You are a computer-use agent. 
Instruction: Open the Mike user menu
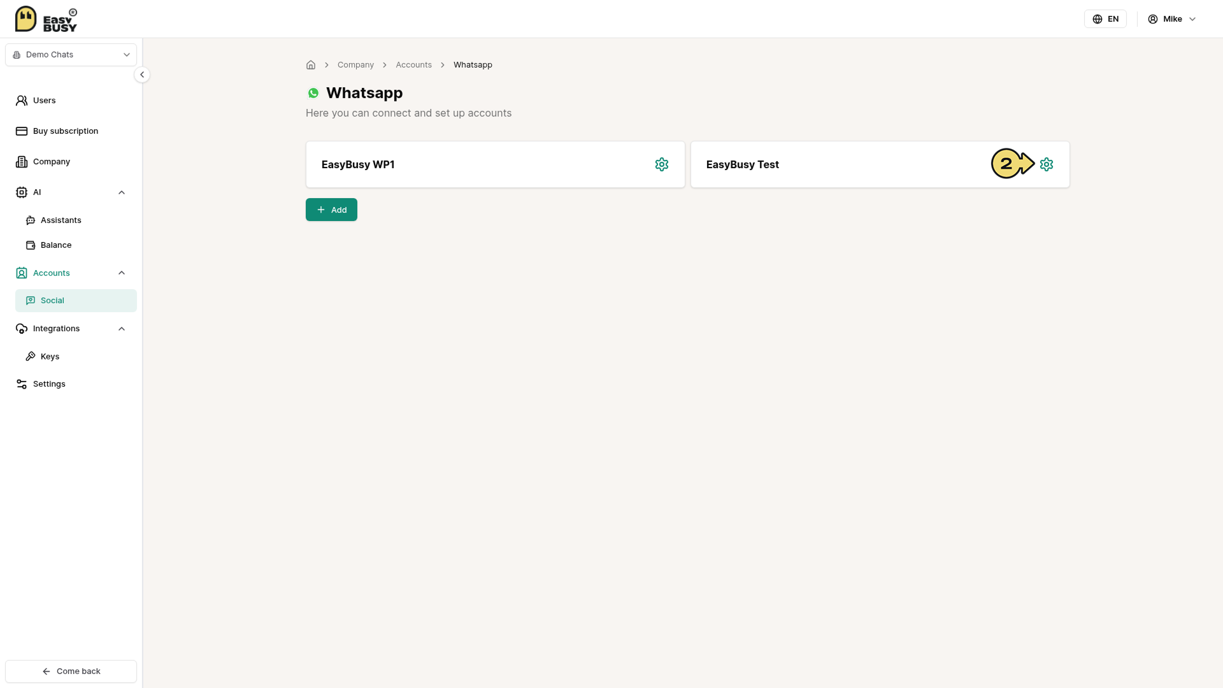1172,19
